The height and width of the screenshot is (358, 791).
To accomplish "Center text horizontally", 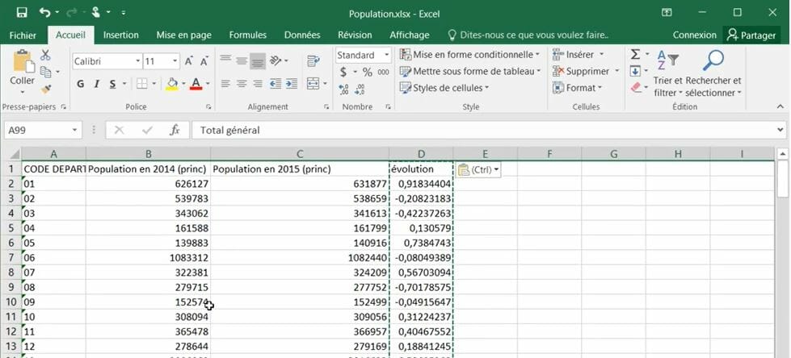I will point(242,84).
